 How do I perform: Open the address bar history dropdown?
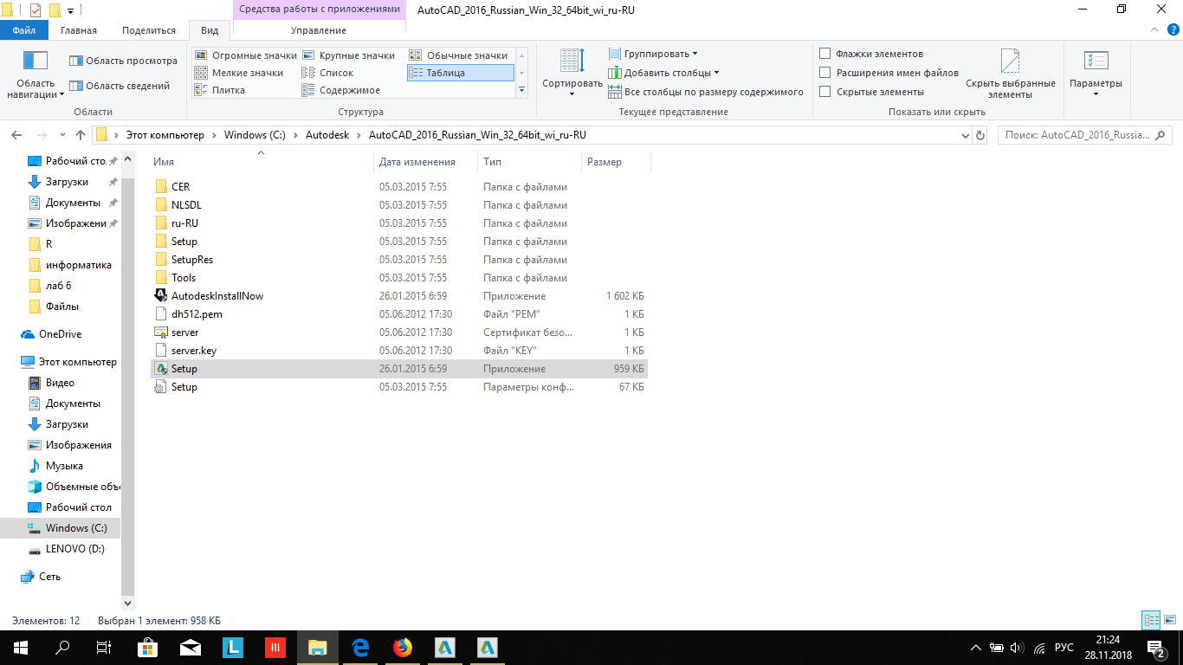pos(966,136)
